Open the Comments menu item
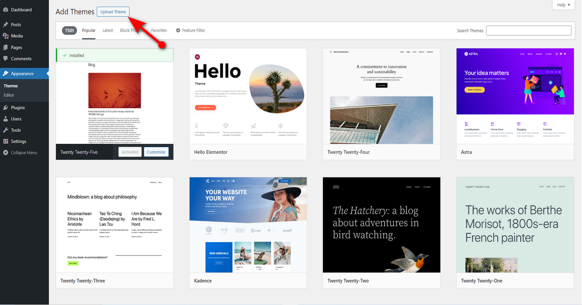 click(x=24, y=59)
